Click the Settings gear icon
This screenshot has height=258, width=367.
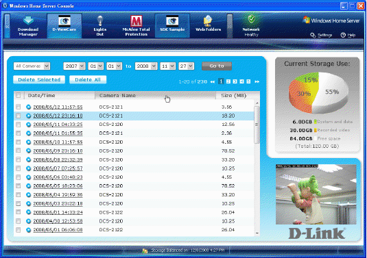pos(313,35)
